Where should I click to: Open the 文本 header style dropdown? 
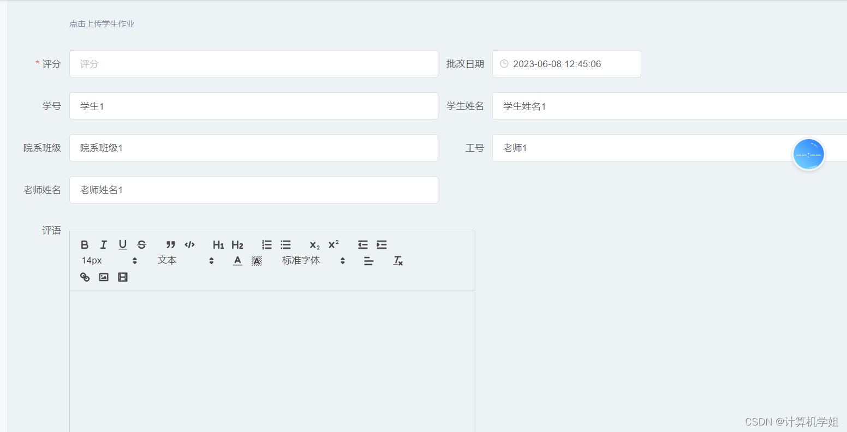(x=186, y=261)
